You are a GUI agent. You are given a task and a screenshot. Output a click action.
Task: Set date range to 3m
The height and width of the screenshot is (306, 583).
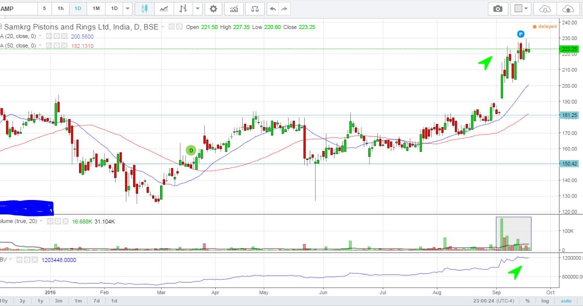point(59,301)
